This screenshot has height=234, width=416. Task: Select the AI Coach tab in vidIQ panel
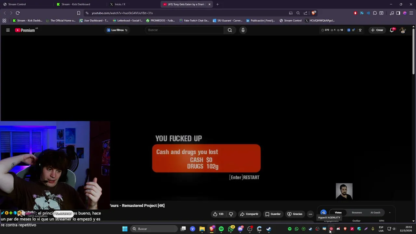tap(375, 213)
